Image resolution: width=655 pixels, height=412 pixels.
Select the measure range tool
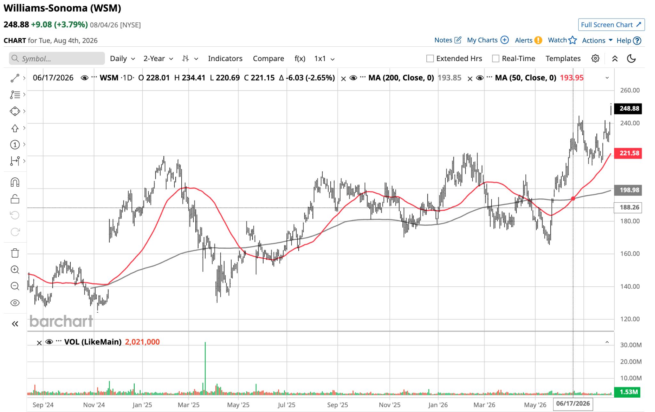tap(15, 161)
